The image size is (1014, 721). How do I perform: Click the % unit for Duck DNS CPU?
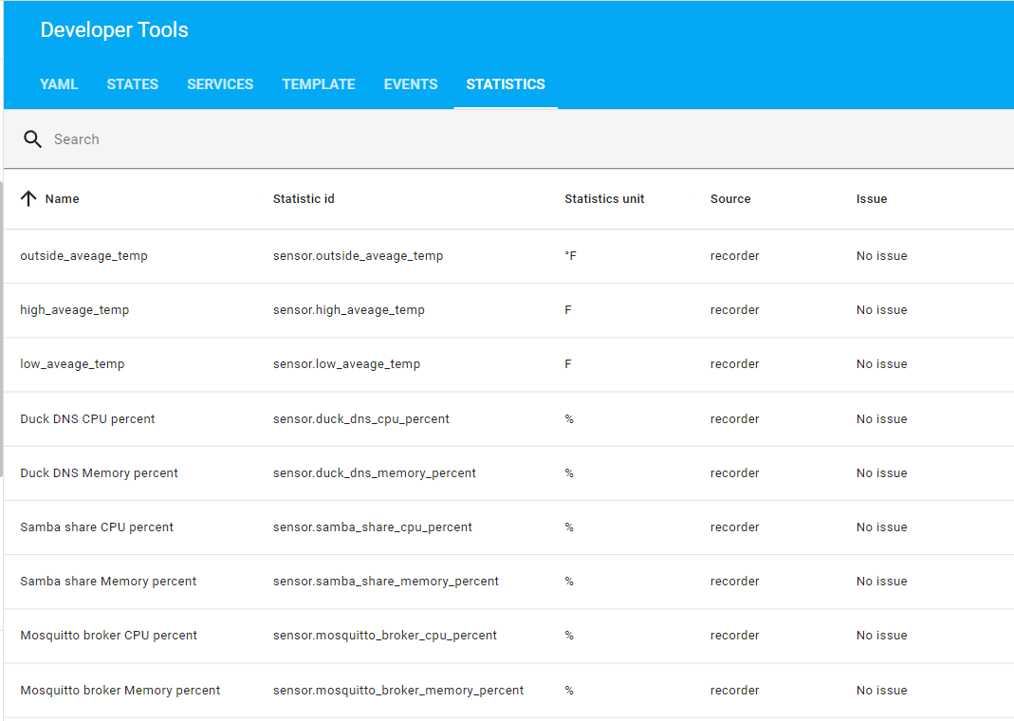[569, 419]
